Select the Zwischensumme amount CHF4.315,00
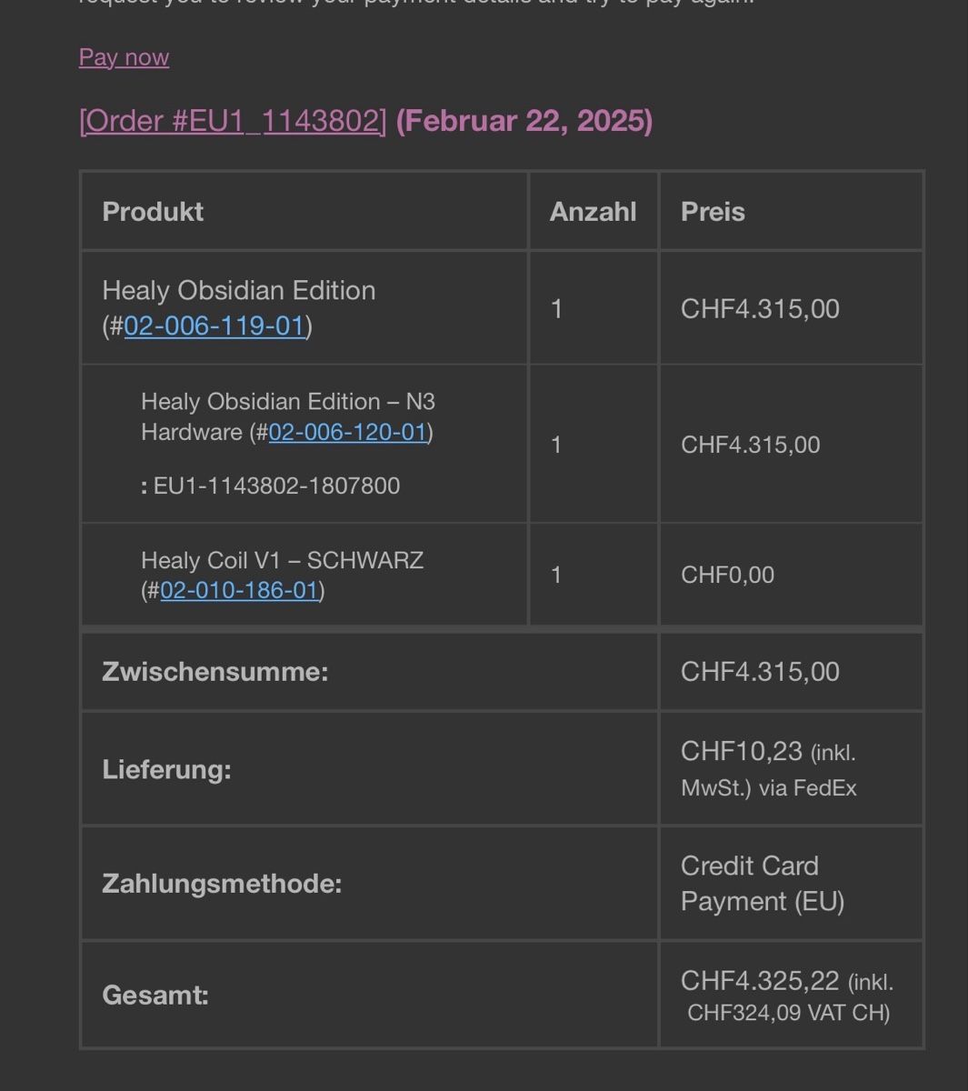968x1091 pixels. point(760,672)
